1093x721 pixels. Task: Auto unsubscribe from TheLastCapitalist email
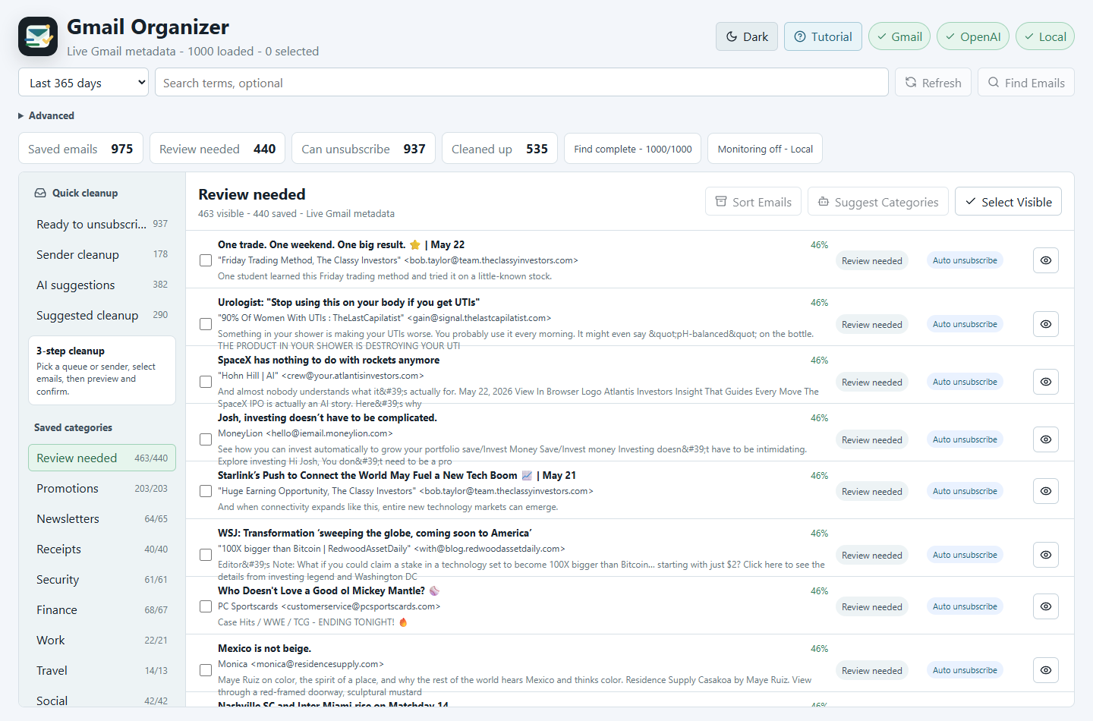[x=965, y=324]
